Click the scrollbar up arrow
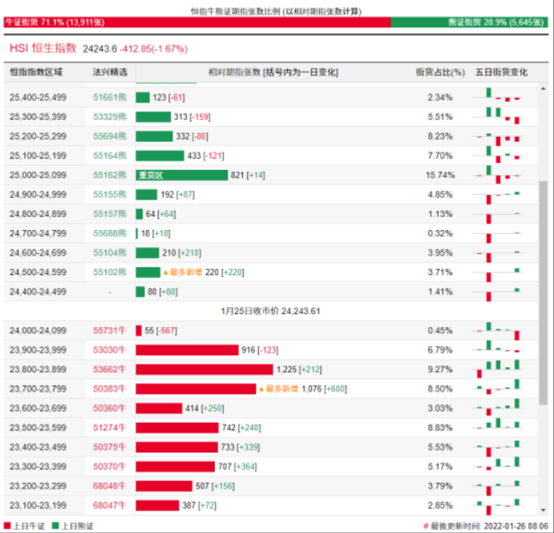 (543, 88)
